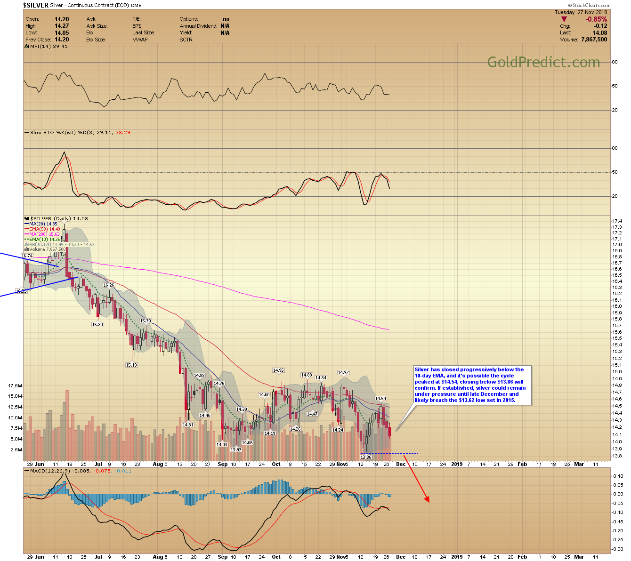Click the "15.80" price label
This screenshot has width=631, height=561.
97,325
